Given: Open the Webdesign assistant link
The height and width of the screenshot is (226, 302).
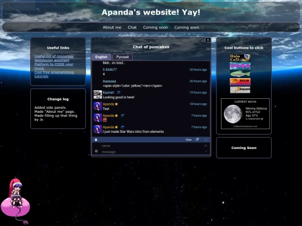Looking at the screenshot, I should click(x=52, y=60).
